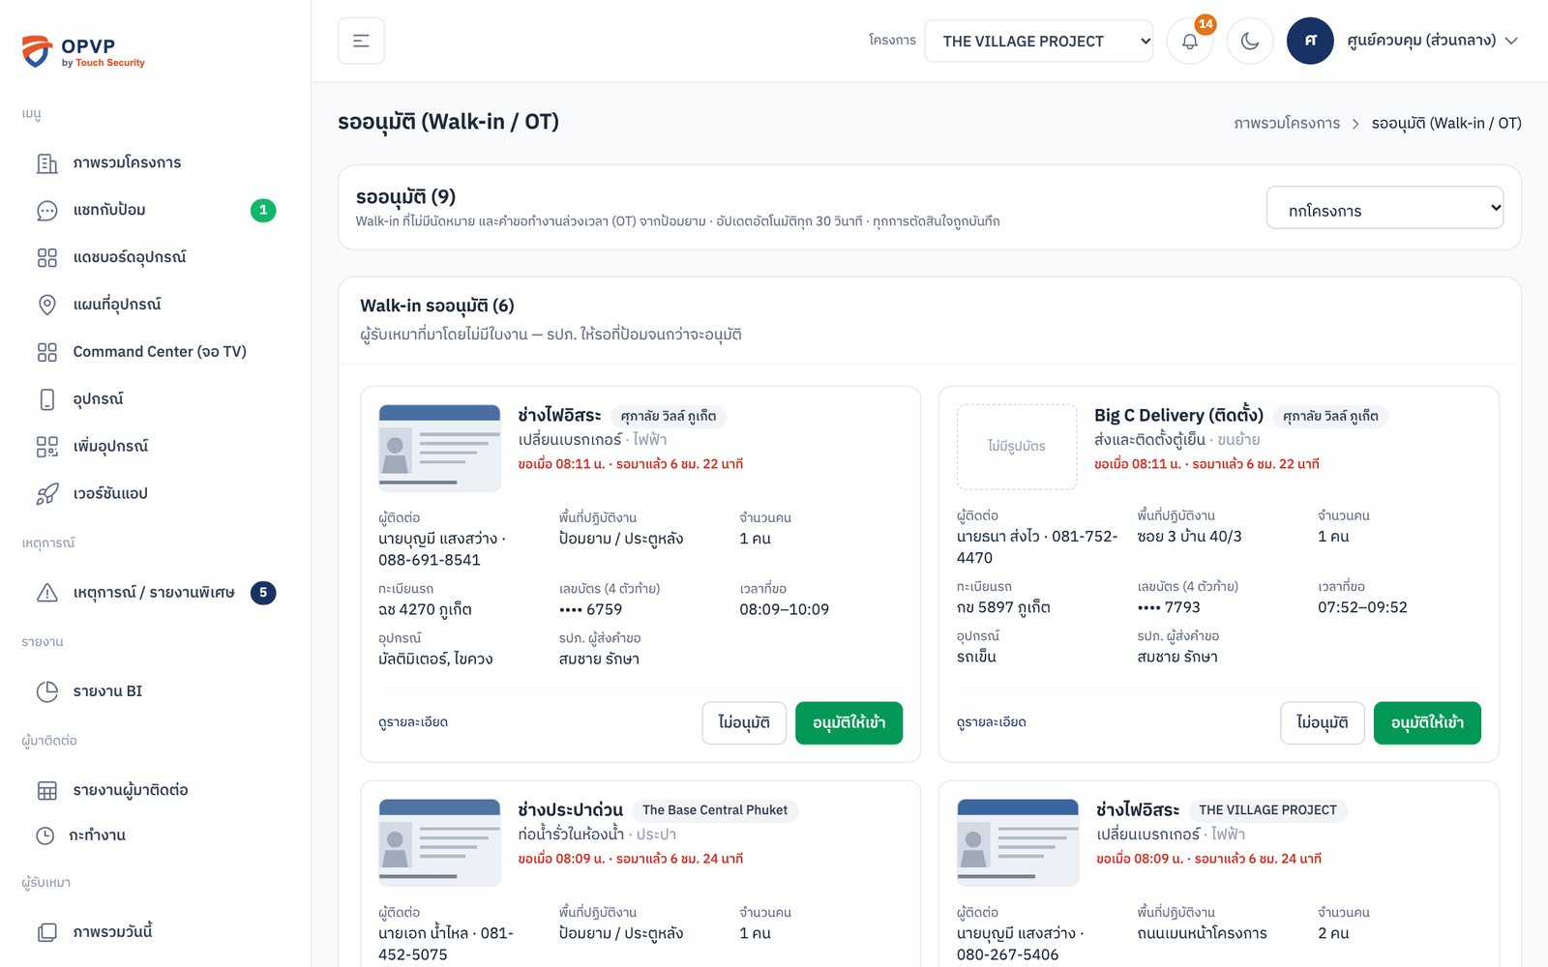Click the อุปกรณ์ phone device icon
1548x967 pixels.
tap(46, 399)
